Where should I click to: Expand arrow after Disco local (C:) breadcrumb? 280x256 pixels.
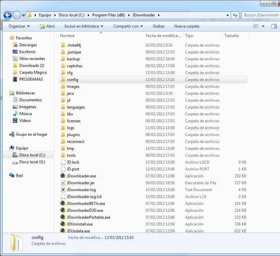click(88, 15)
